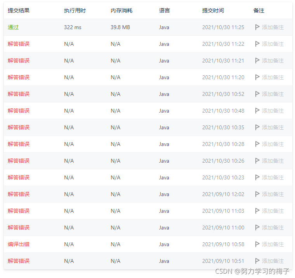The height and width of the screenshot is (278, 295).
Task: Click timestamp 2021/10/30 10:26
Action: coord(223,161)
